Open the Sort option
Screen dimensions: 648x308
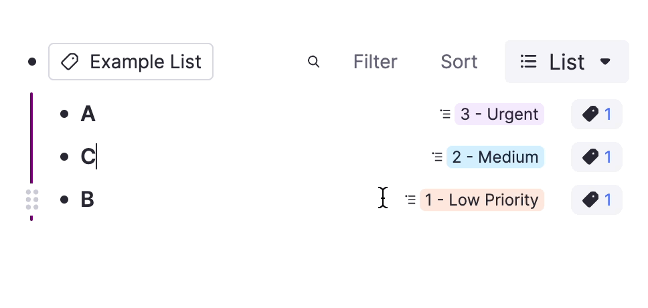point(459,62)
